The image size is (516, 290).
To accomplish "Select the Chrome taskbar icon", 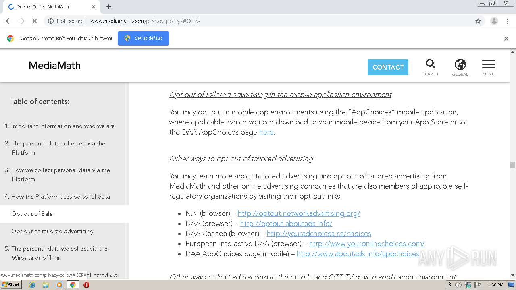I will pyautogui.click(x=73, y=285).
